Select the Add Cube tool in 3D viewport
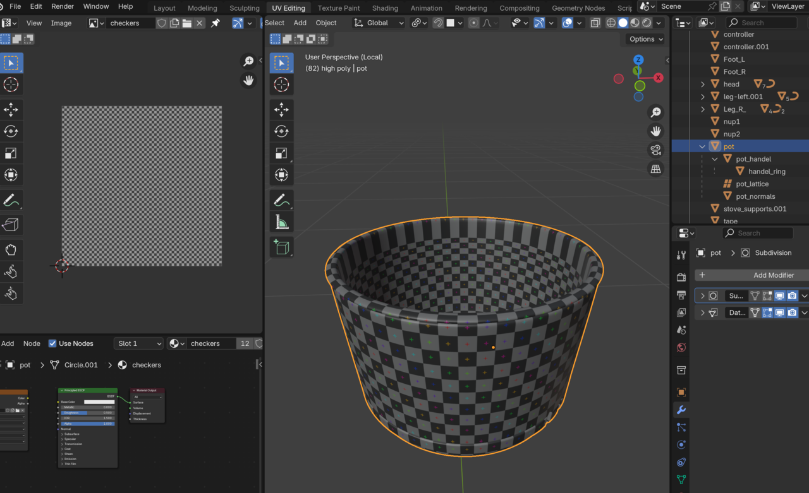 coord(282,247)
